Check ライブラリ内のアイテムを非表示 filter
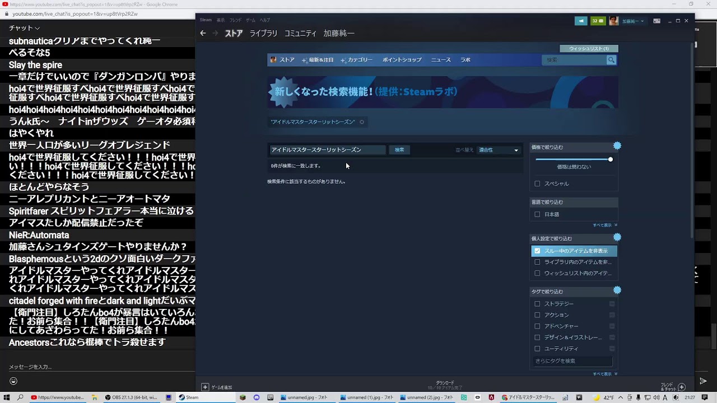717x403 pixels. [x=537, y=262]
